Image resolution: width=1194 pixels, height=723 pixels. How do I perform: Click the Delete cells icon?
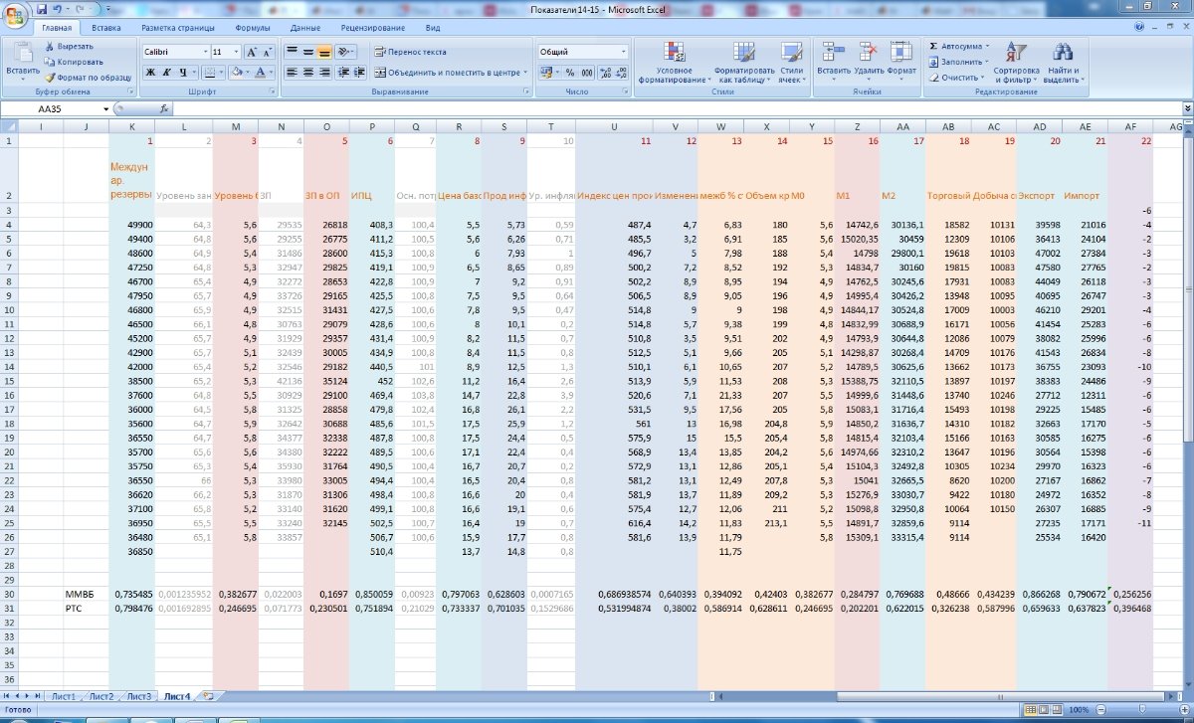pos(868,54)
